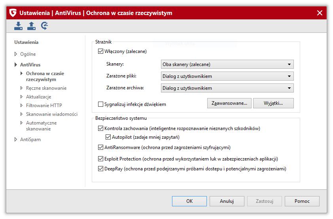Click arrow beside Skanowanie wiadomości
Image resolution: width=333 pixels, height=219 pixels.
point(21,114)
